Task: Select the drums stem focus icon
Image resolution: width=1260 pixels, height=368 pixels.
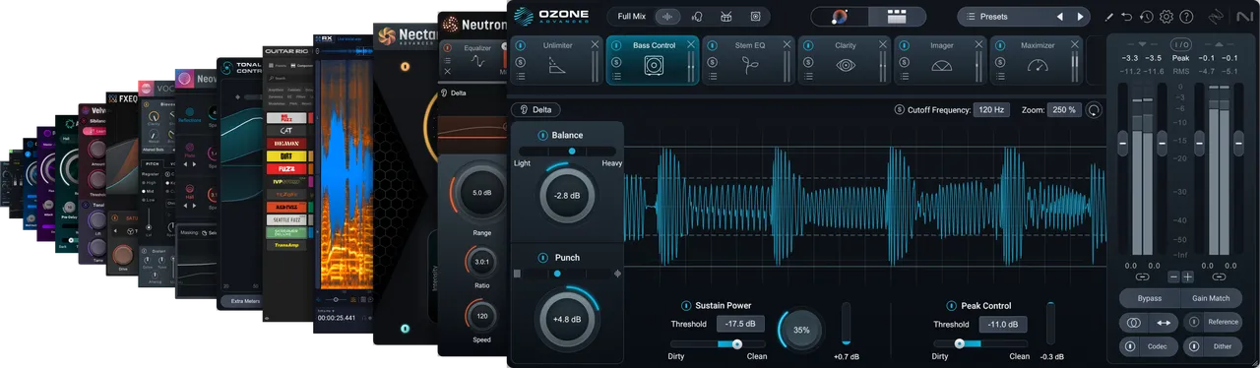Action: (x=726, y=17)
